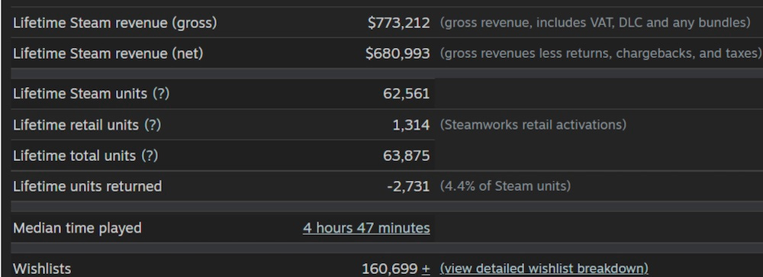Click the Lifetime units returned label

pyautogui.click(x=87, y=186)
